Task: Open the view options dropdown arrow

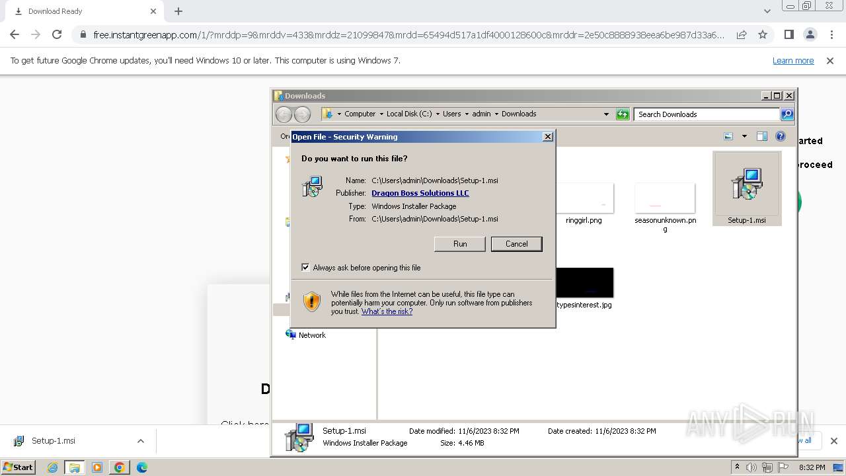Action: 744,136
